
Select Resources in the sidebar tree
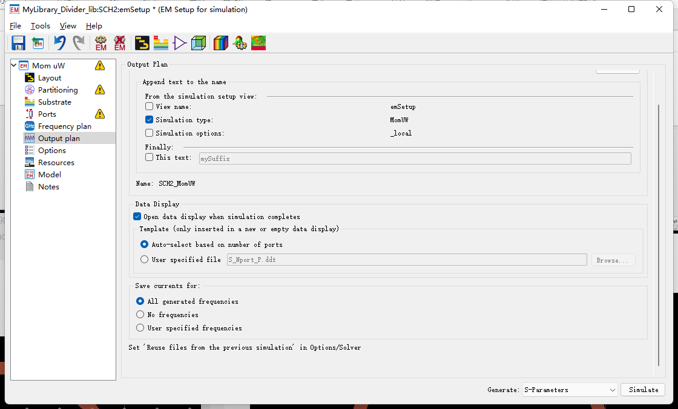point(56,163)
